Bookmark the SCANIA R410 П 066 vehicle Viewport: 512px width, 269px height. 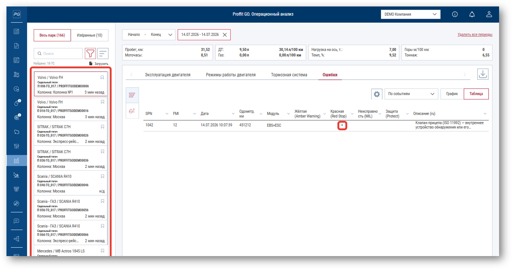[x=102, y=226]
